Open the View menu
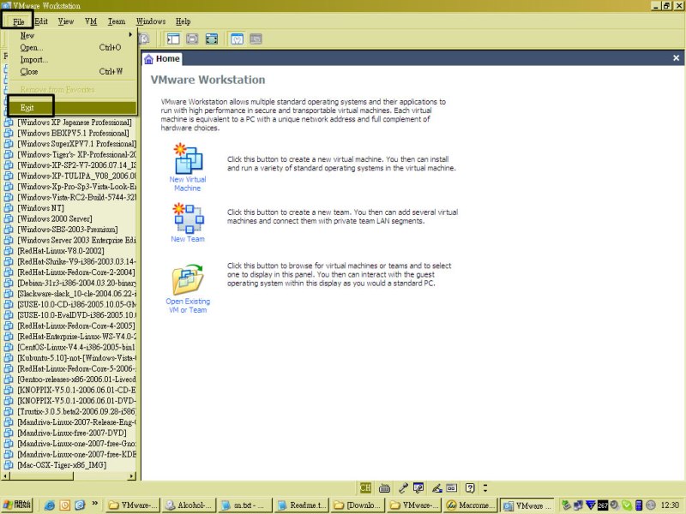686x514 pixels. (x=66, y=21)
